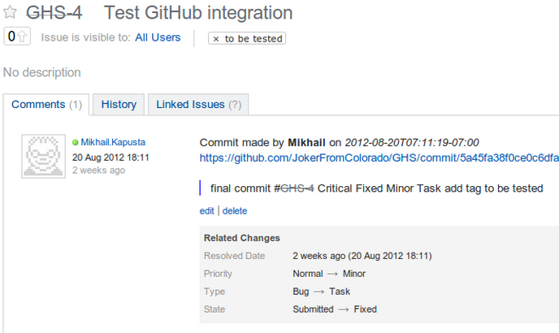This screenshot has height=333, width=559.
Task: Click the 'to be tested' tag label
Action: click(253, 39)
